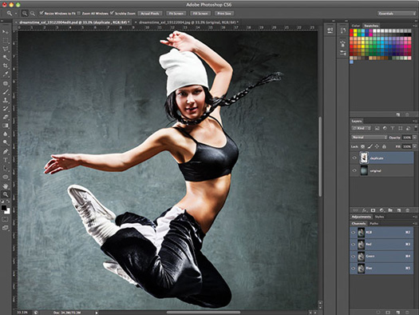This screenshot has height=315, width=419.
Task: Open the Normal blend mode dropdown
Action: 369,138
